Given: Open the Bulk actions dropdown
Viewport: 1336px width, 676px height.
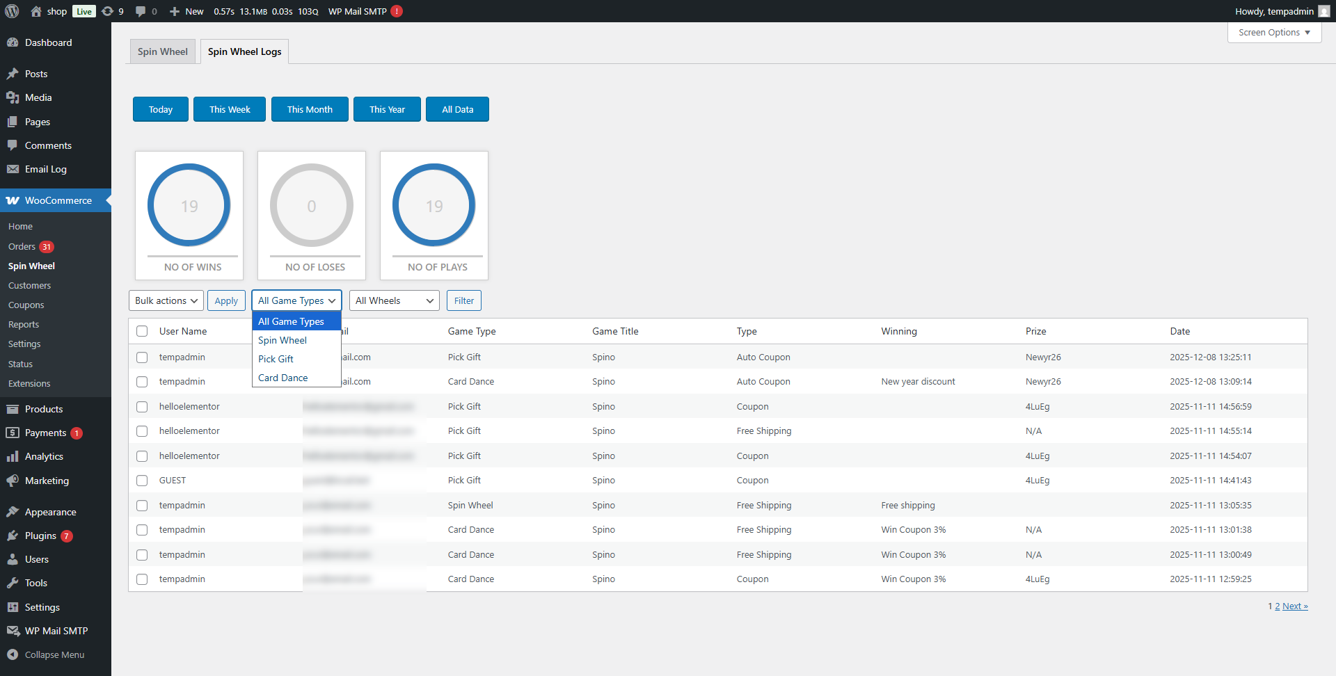Looking at the screenshot, I should pyautogui.click(x=166, y=300).
